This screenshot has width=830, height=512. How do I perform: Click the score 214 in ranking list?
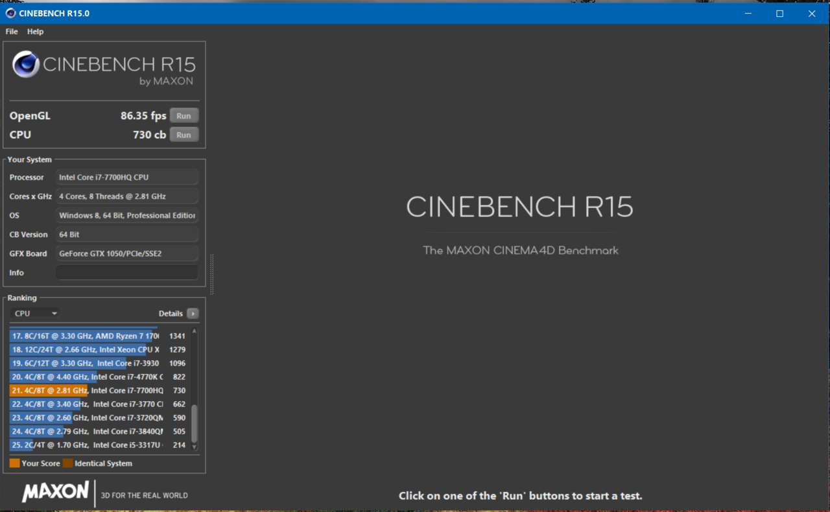click(x=179, y=445)
